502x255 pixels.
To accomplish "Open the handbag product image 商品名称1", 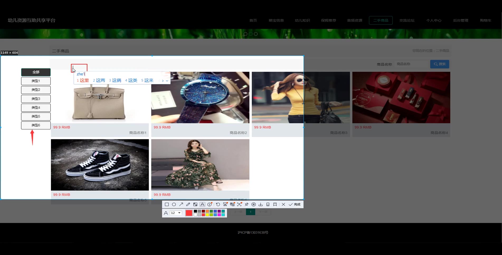I will pyautogui.click(x=100, y=97).
